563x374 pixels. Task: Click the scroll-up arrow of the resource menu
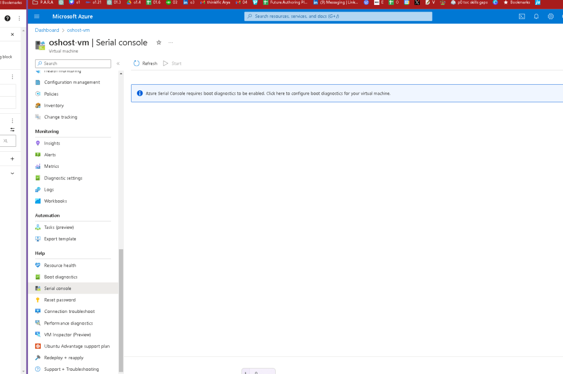(x=121, y=74)
